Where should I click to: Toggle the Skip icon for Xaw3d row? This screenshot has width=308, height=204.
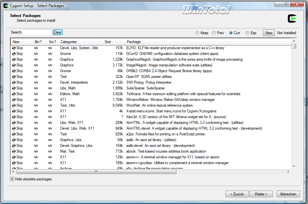pyautogui.click(x=14, y=117)
